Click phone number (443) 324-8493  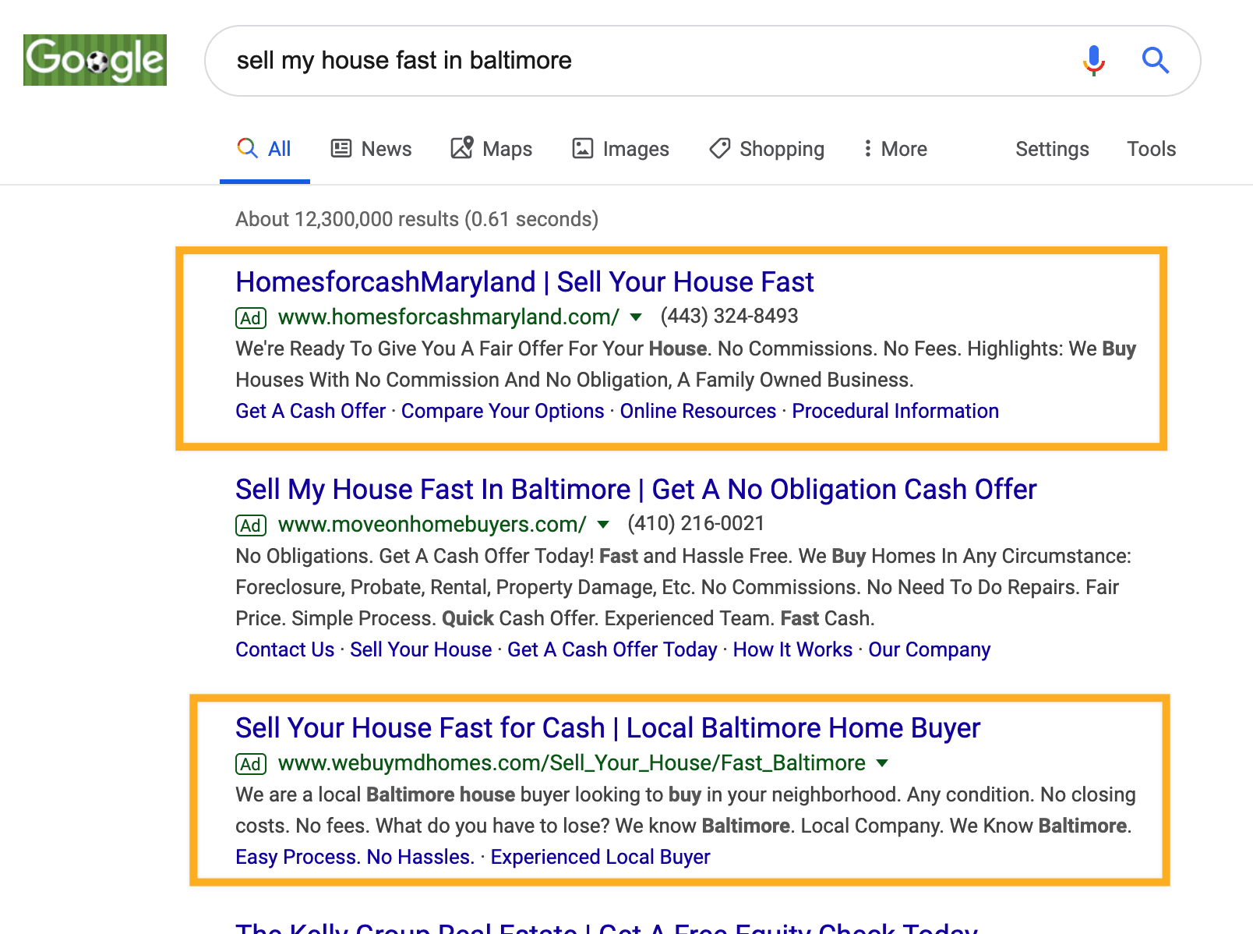point(729,316)
